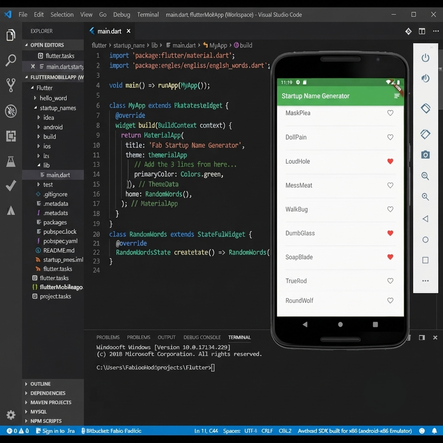This screenshot has height=443, width=443.
Task: Click Sign in to Jira in status bar
Action: (x=55, y=431)
